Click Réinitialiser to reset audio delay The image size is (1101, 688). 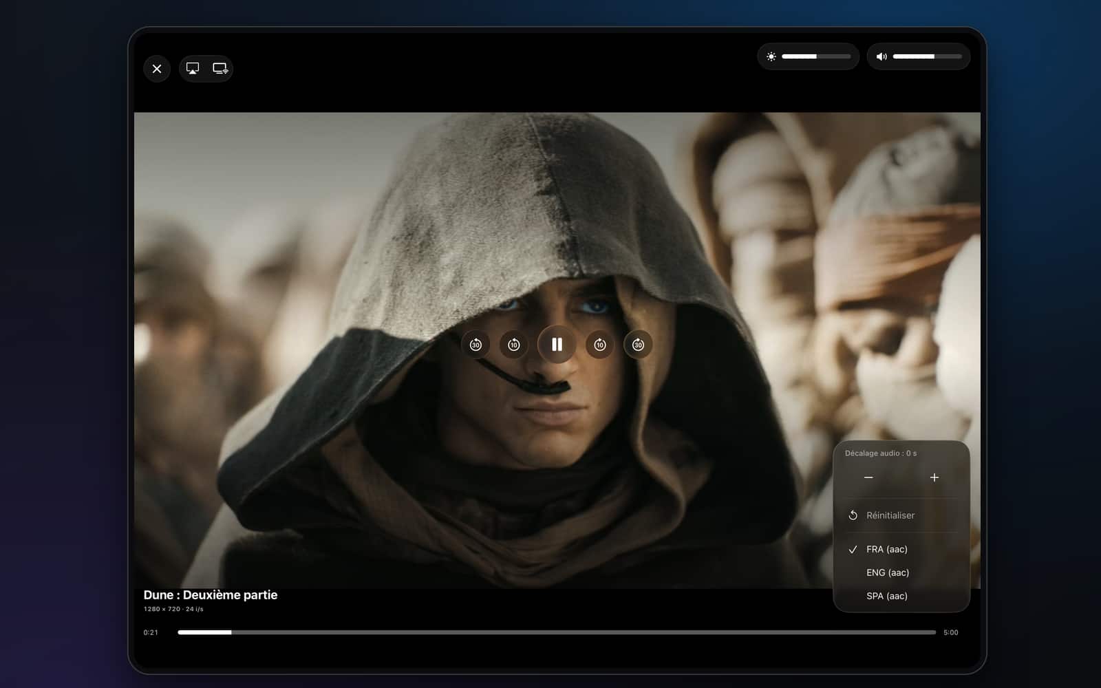[x=901, y=515]
